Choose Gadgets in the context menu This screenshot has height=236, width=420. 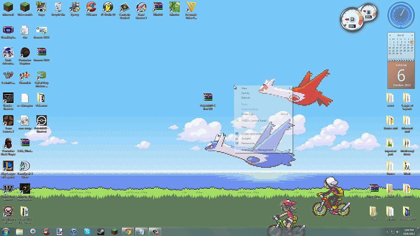click(x=263, y=138)
